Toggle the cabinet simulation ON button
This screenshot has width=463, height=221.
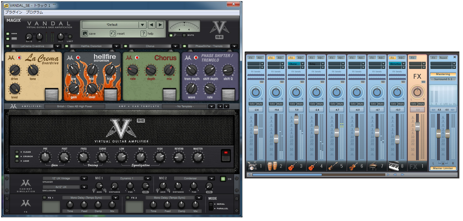point(223,179)
